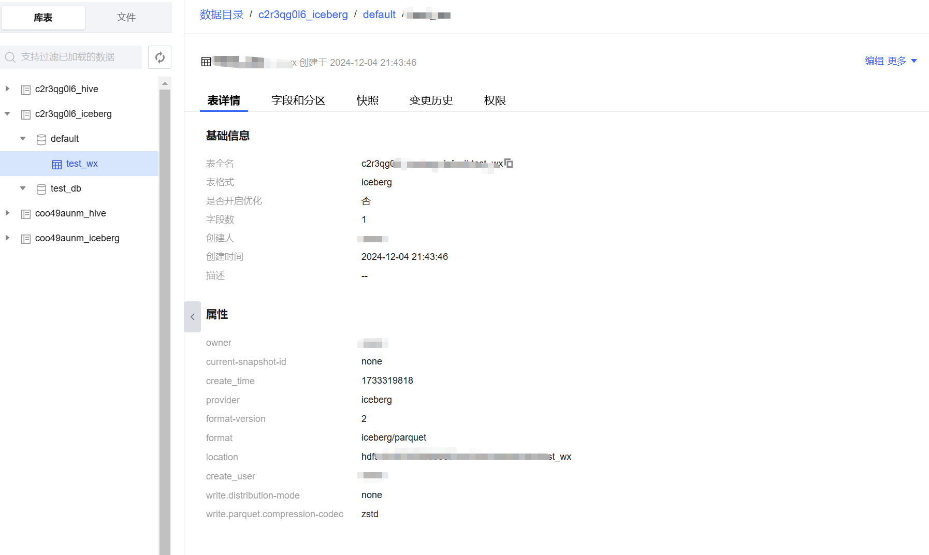Collapse the left sidebar panel
Viewport: 929px width, 555px height.
pyautogui.click(x=192, y=317)
